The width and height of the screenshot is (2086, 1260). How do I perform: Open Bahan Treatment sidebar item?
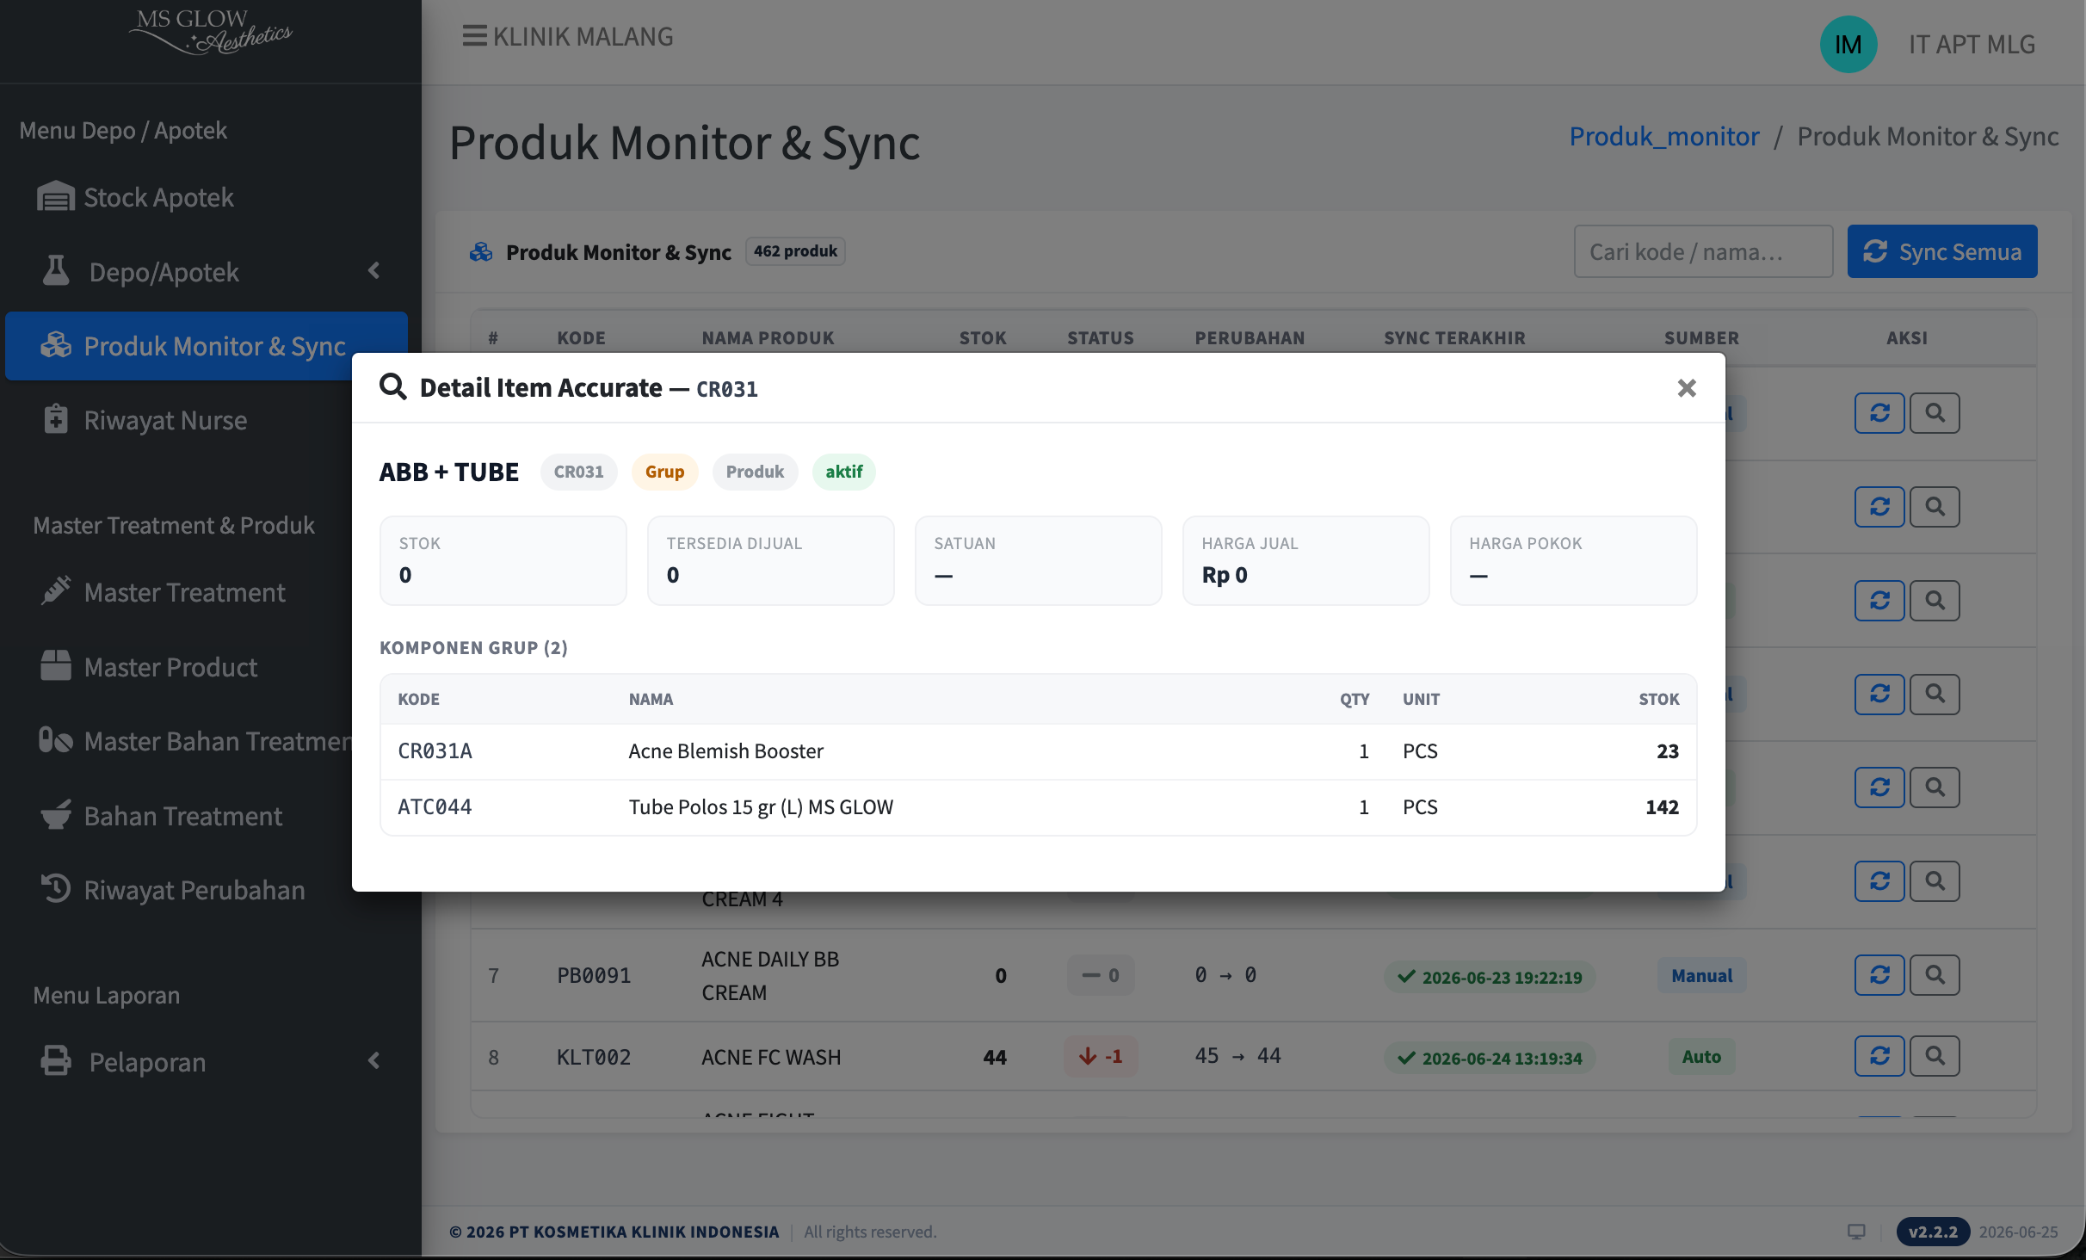point(206,816)
